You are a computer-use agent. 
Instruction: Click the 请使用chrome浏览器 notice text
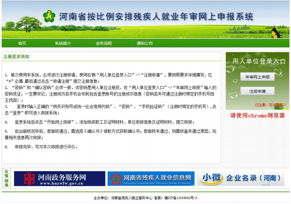click(257, 115)
